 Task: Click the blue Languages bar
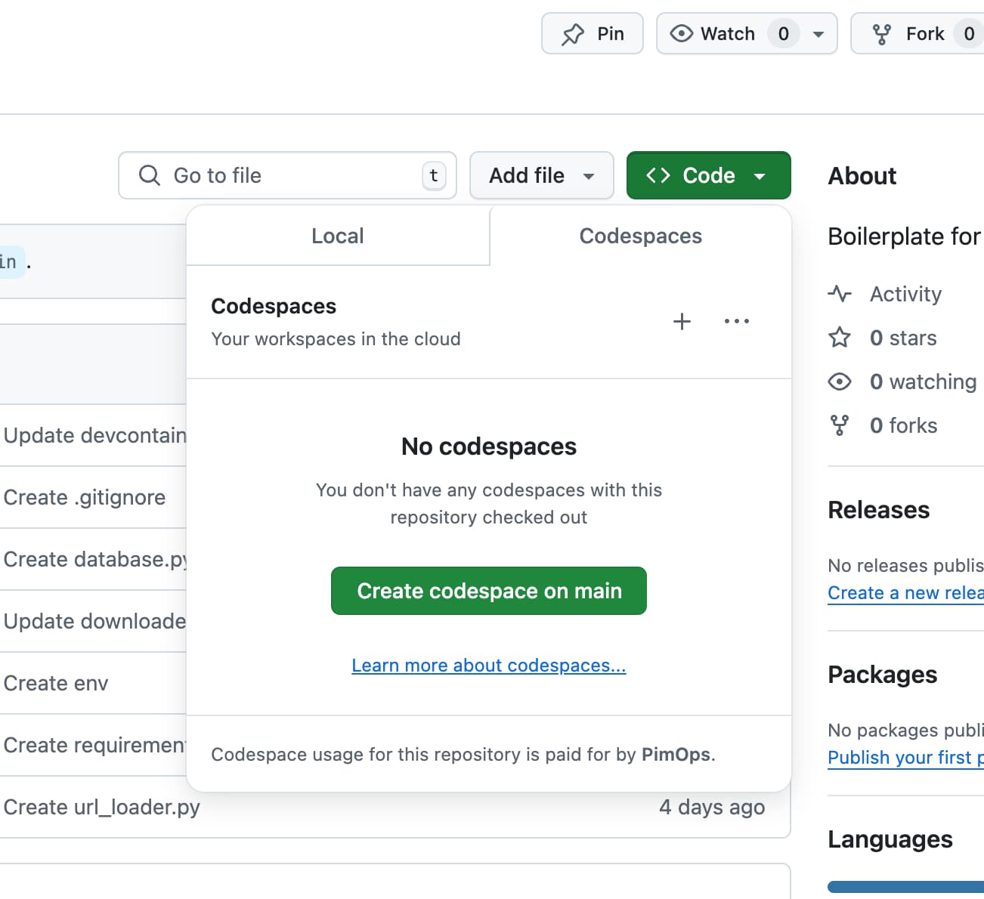point(905,887)
